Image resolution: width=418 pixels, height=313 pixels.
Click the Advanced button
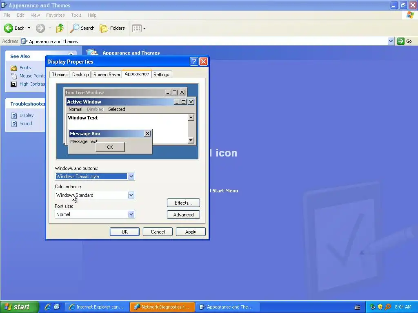(183, 214)
